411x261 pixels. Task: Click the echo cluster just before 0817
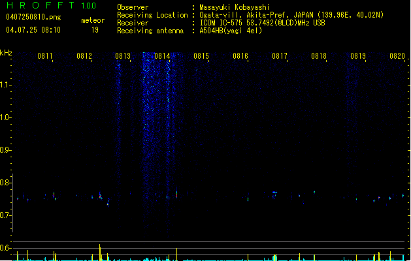point(274,194)
